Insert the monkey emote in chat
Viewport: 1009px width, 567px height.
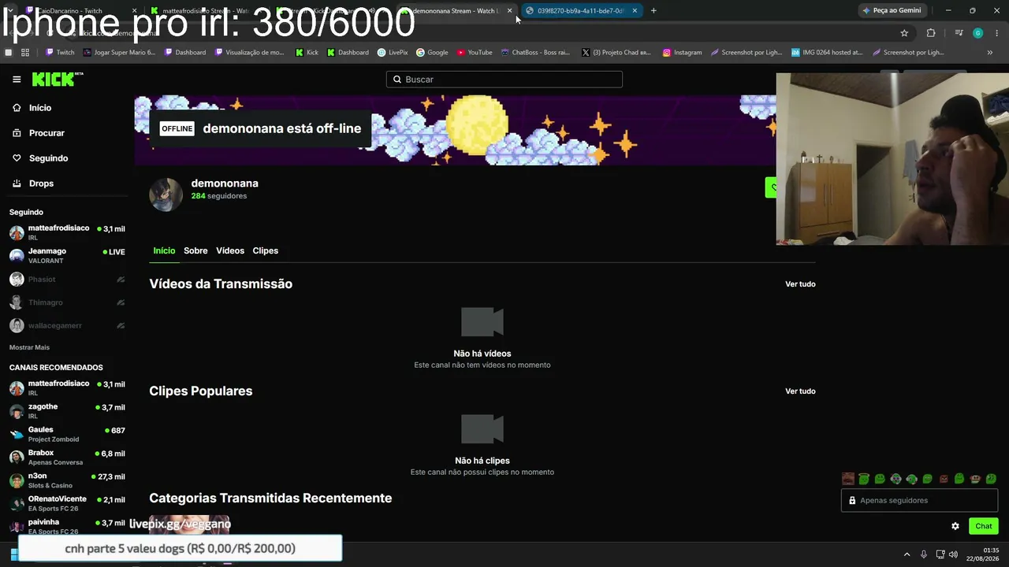975,479
